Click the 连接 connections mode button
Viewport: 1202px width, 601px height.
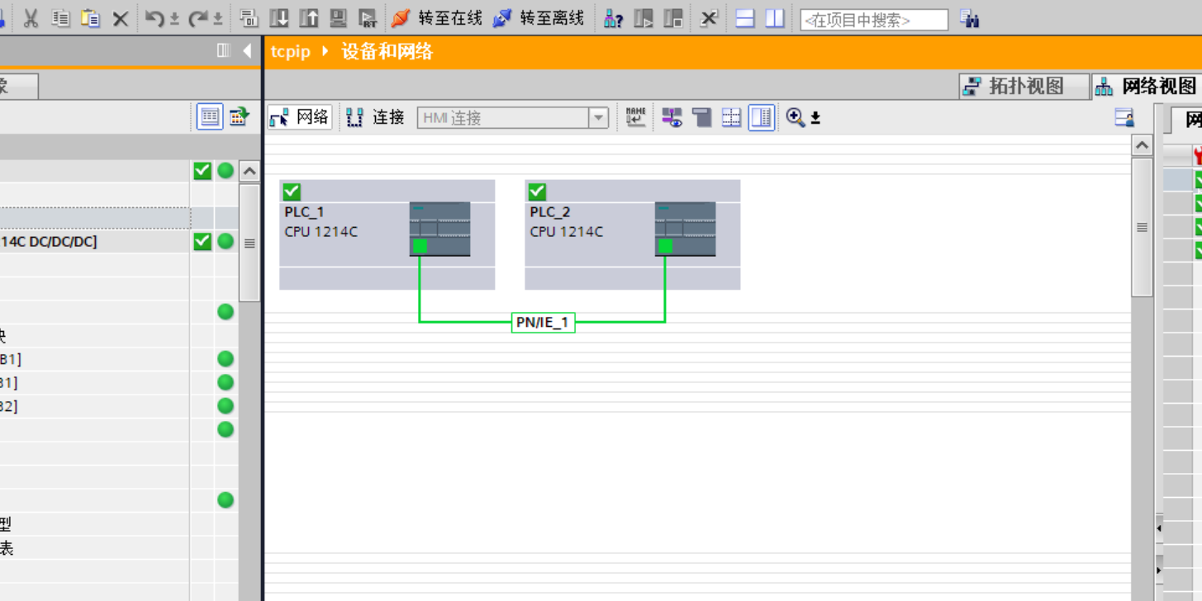[x=376, y=117]
